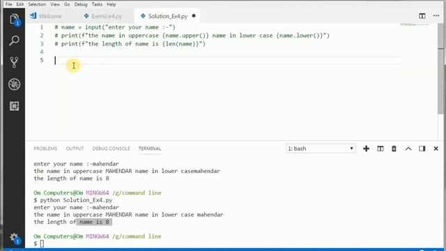This screenshot has width=446, height=251.
Task: Split the terminal panel
Action: click(380, 149)
